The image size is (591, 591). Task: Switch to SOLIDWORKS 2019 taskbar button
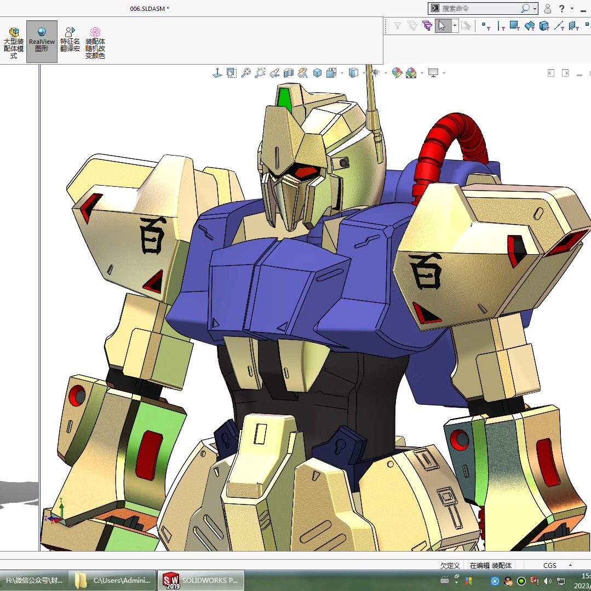coord(201,581)
